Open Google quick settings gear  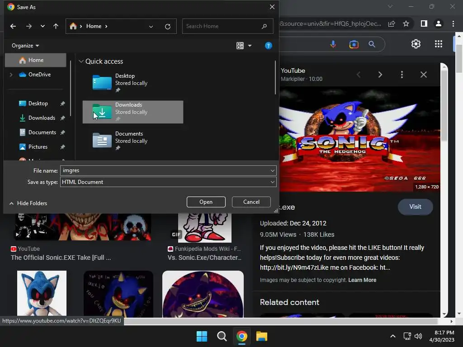[416, 44]
